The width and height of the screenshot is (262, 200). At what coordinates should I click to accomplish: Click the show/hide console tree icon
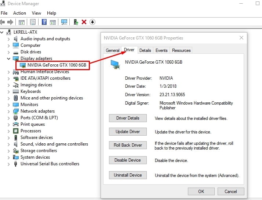pyautogui.click(x=22, y=22)
